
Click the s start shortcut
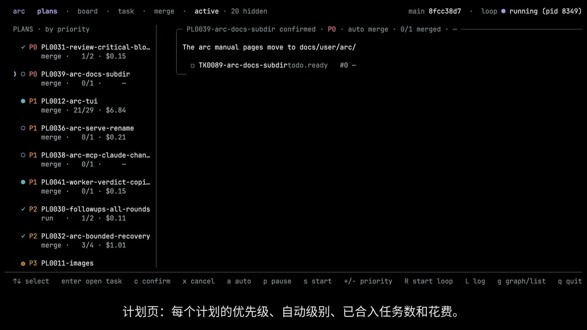[318, 281]
